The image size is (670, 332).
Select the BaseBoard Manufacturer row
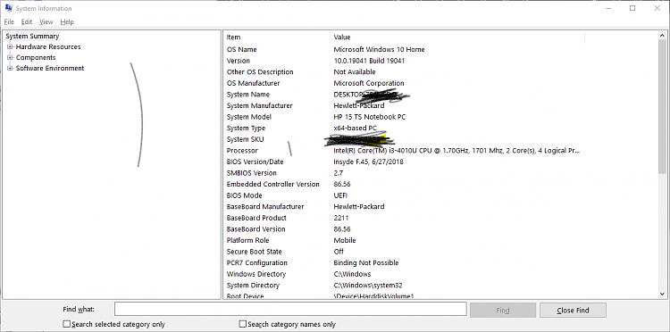click(x=404, y=206)
